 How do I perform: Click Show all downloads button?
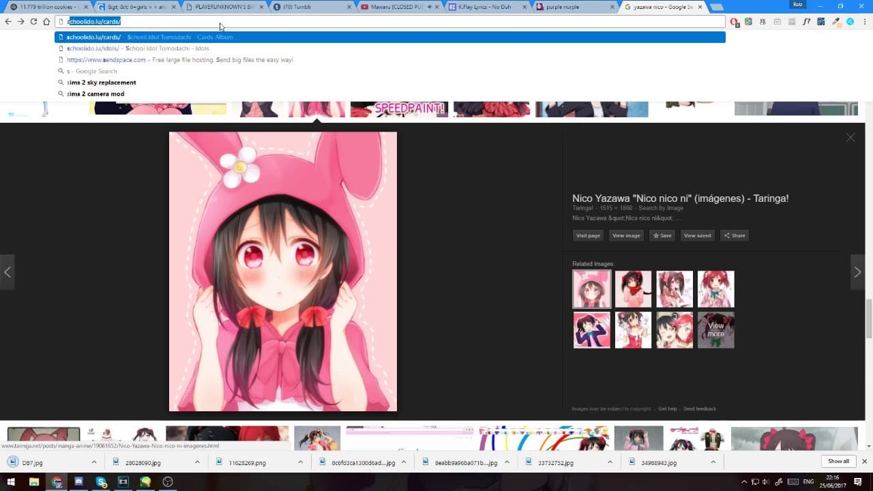pos(838,462)
